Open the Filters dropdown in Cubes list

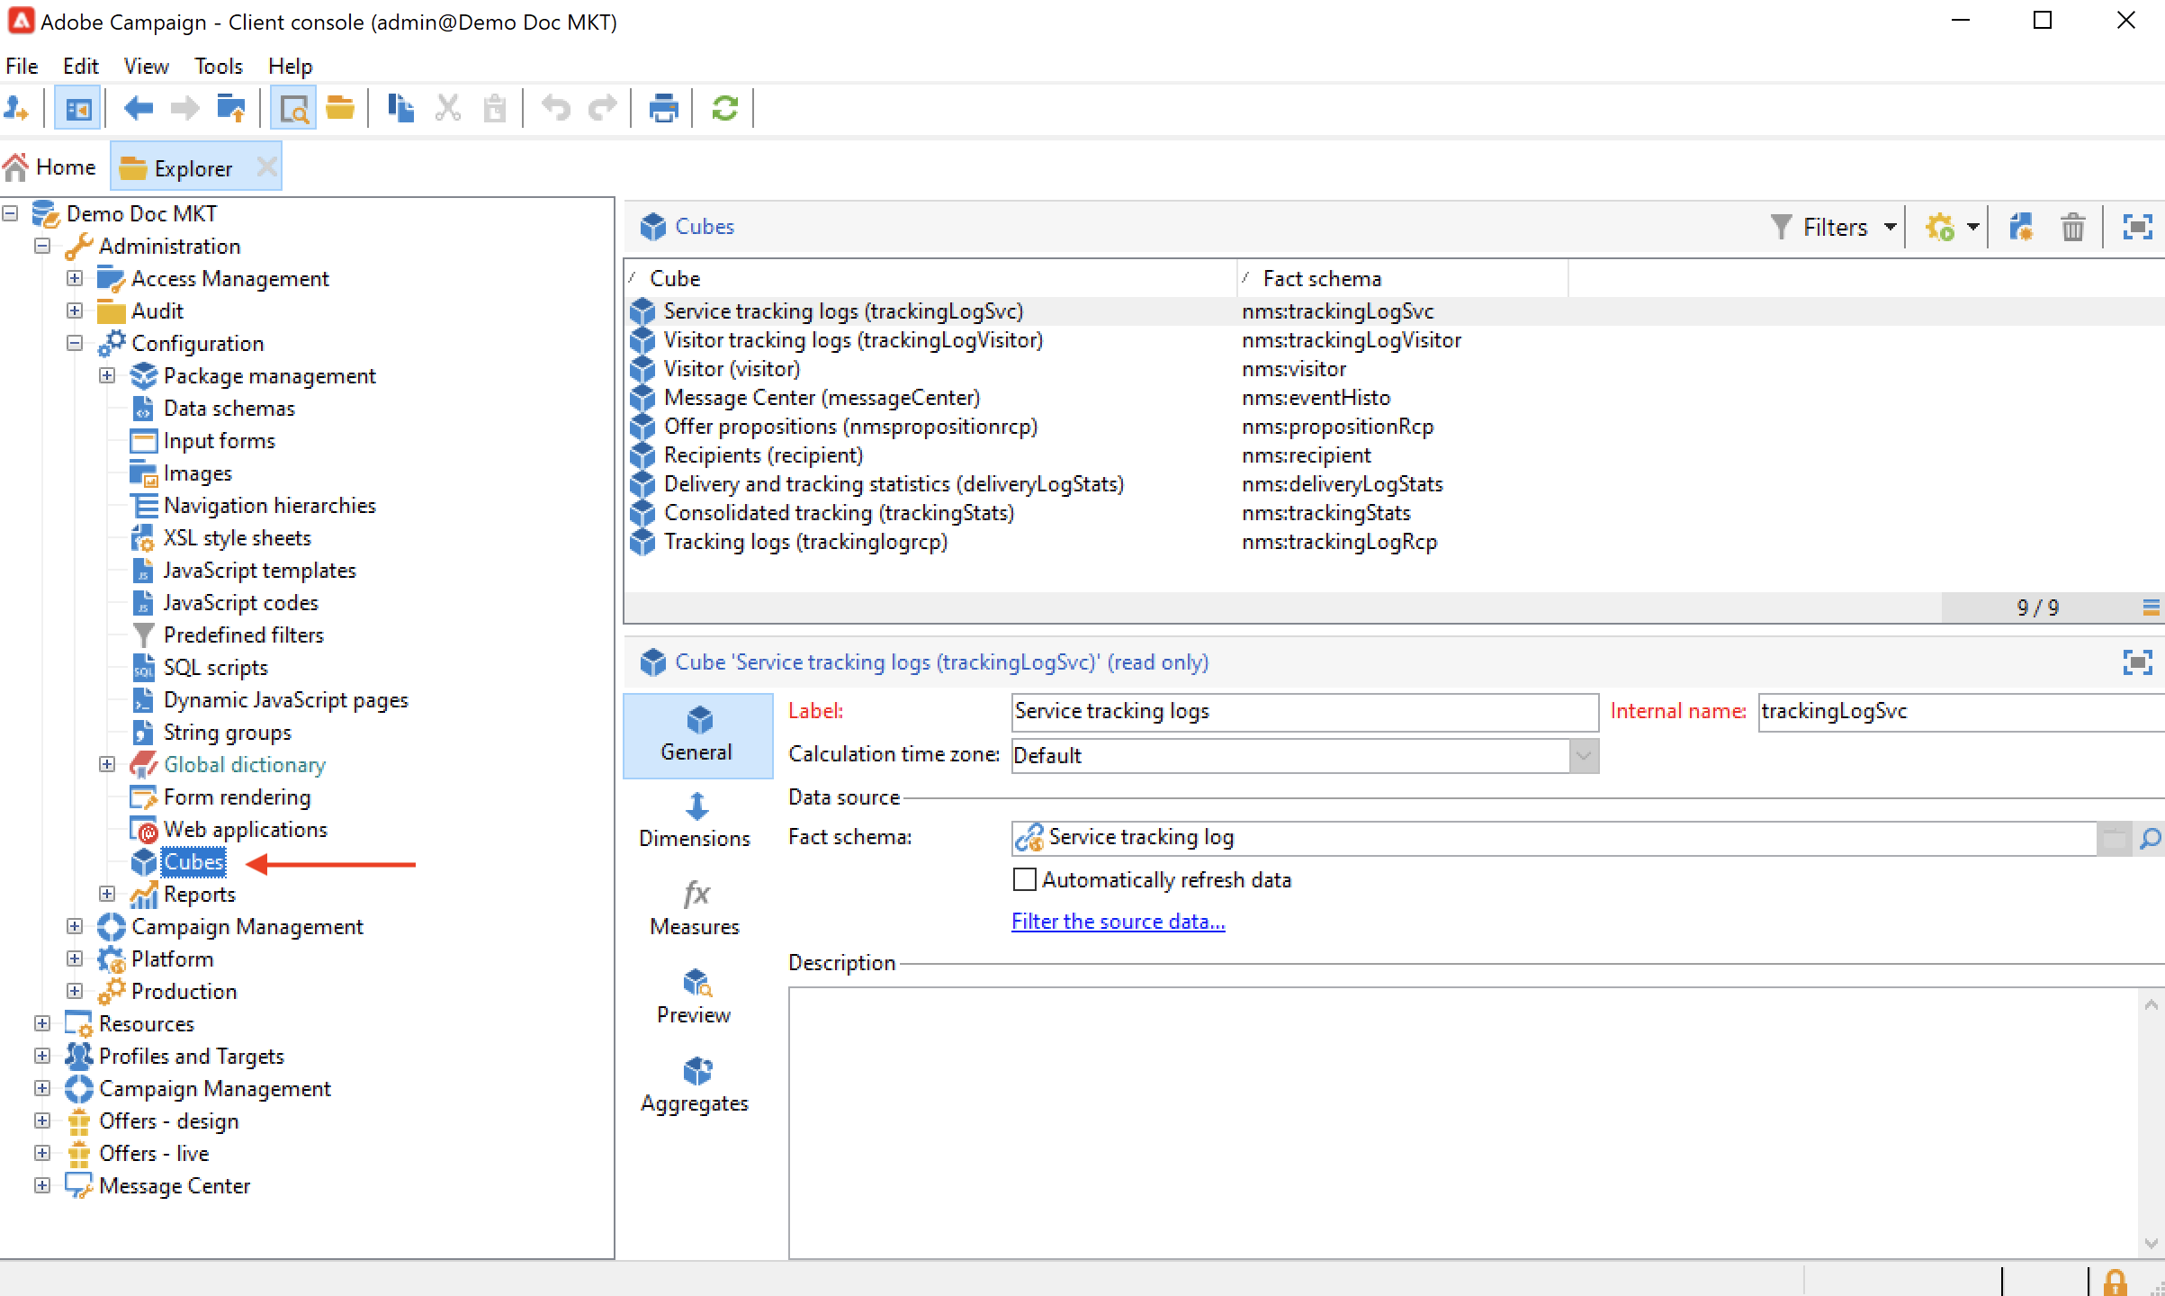1834,227
